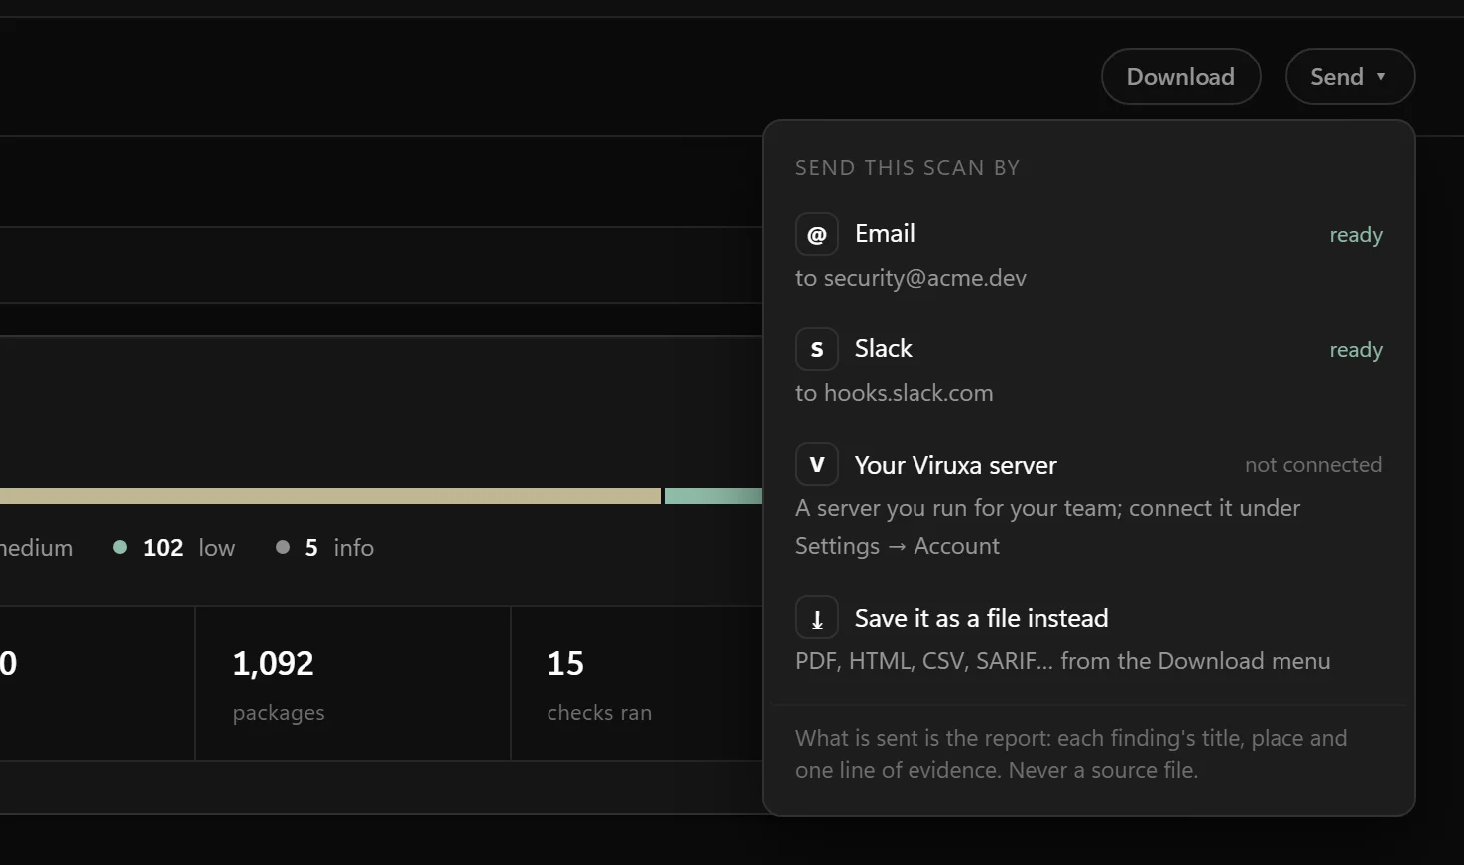Viewport: 1464px width, 865px height.
Task: Click the SEND THIS SCAN BY heading
Action: 908,168
